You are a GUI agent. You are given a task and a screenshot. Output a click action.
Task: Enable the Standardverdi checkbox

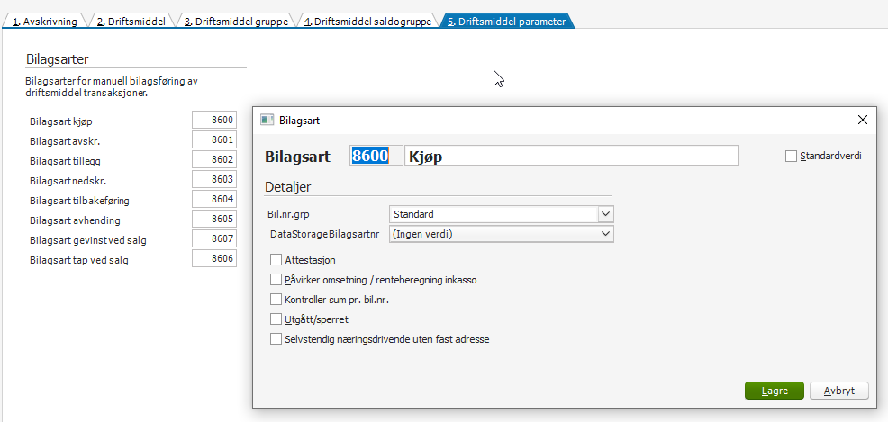coord(792,157)
